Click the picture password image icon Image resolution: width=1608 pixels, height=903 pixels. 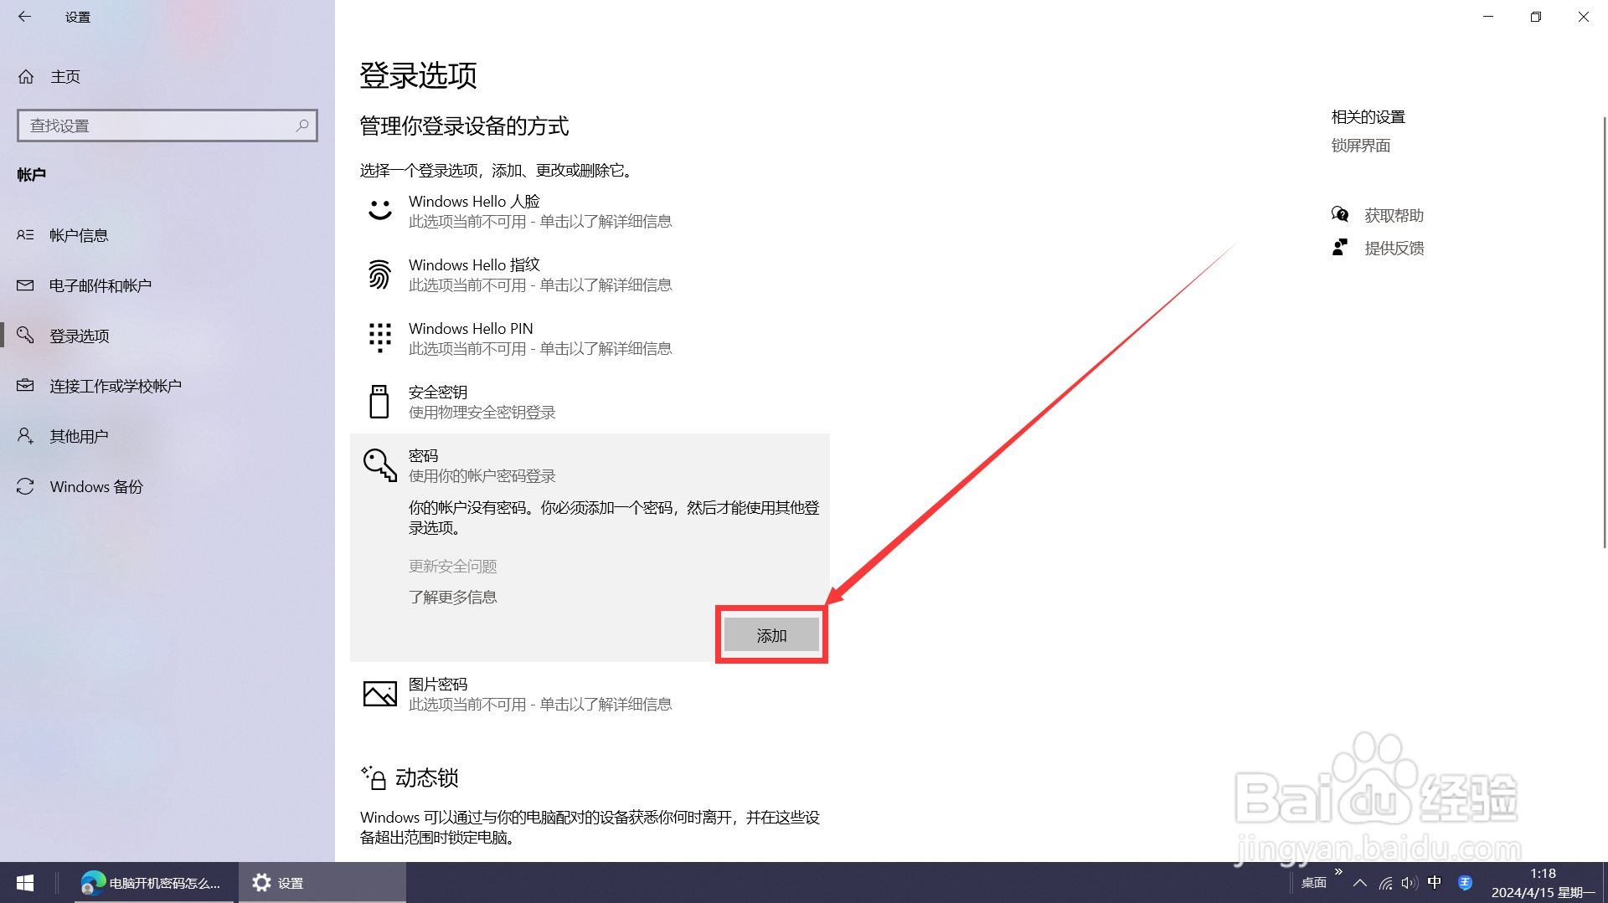pos(379,694)
